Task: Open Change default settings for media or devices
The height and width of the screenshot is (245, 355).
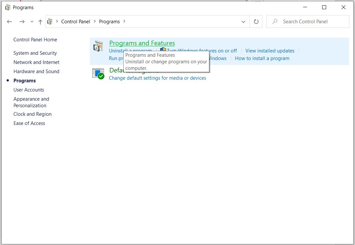Action: coord(158,78)
